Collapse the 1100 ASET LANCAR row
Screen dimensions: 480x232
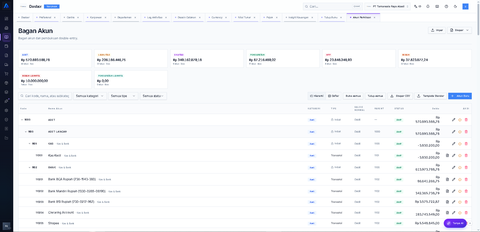(26, 132)
